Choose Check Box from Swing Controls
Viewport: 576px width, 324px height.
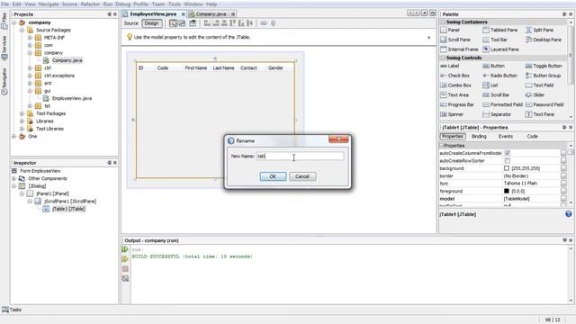[455, 76]
